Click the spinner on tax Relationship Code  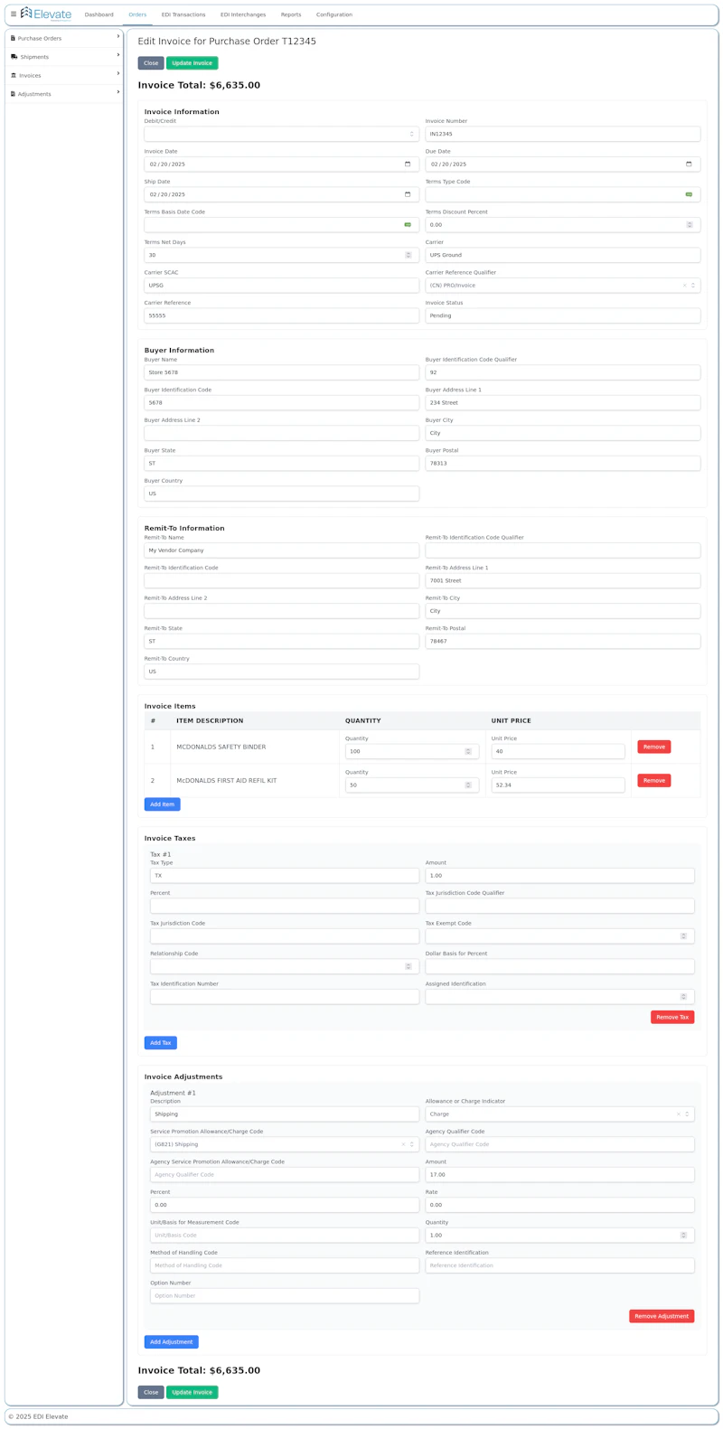(x=408, y=966)
